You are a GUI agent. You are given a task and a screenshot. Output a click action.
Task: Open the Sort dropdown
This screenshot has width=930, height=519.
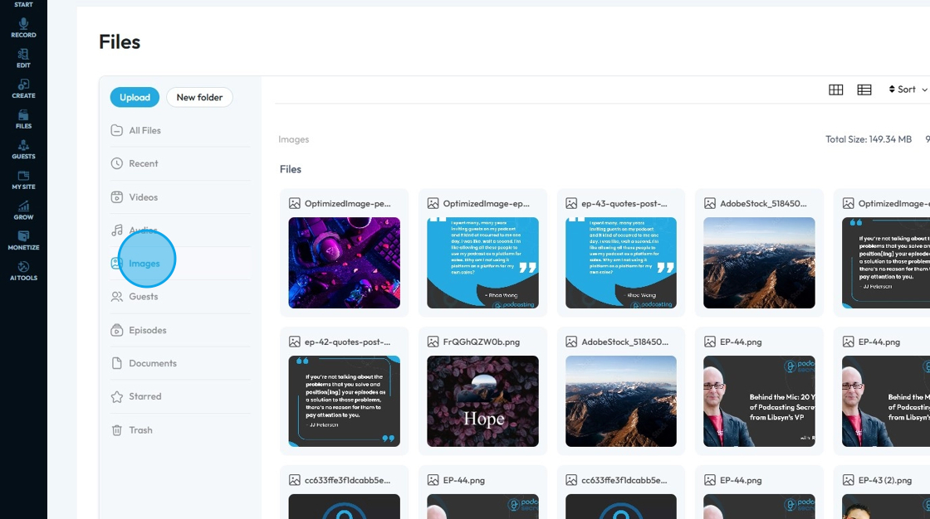pos(908,90)
